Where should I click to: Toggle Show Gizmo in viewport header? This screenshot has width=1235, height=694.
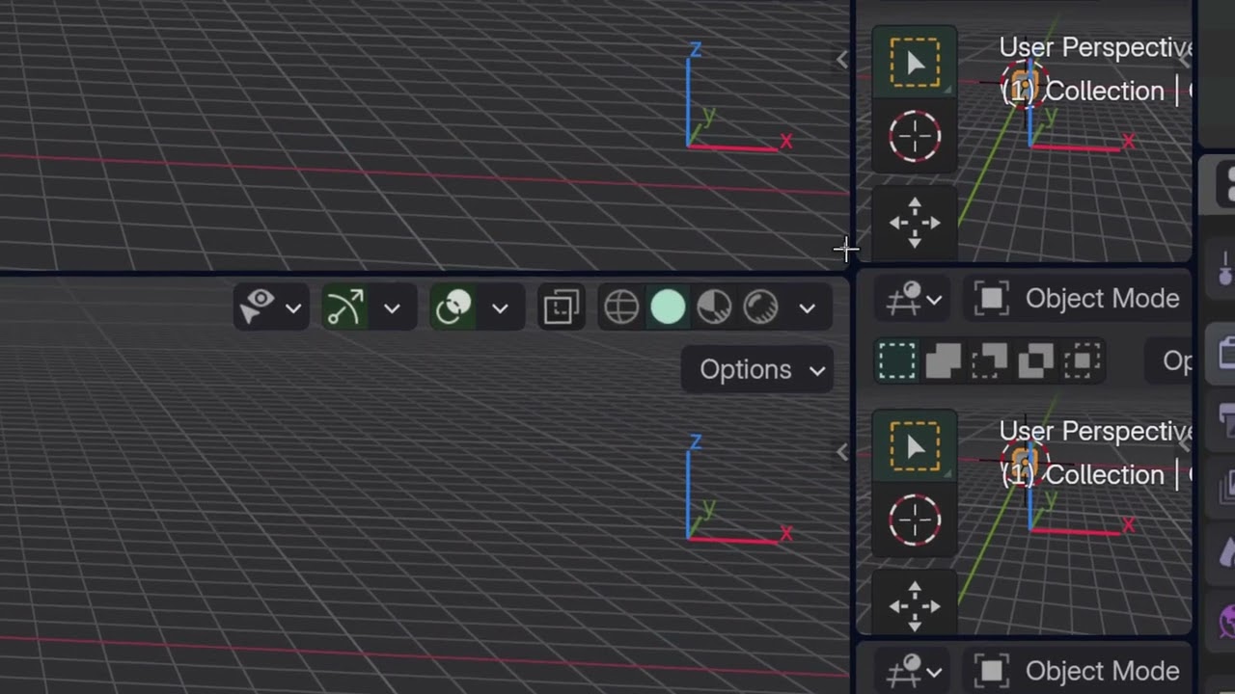tap(344, 308)
